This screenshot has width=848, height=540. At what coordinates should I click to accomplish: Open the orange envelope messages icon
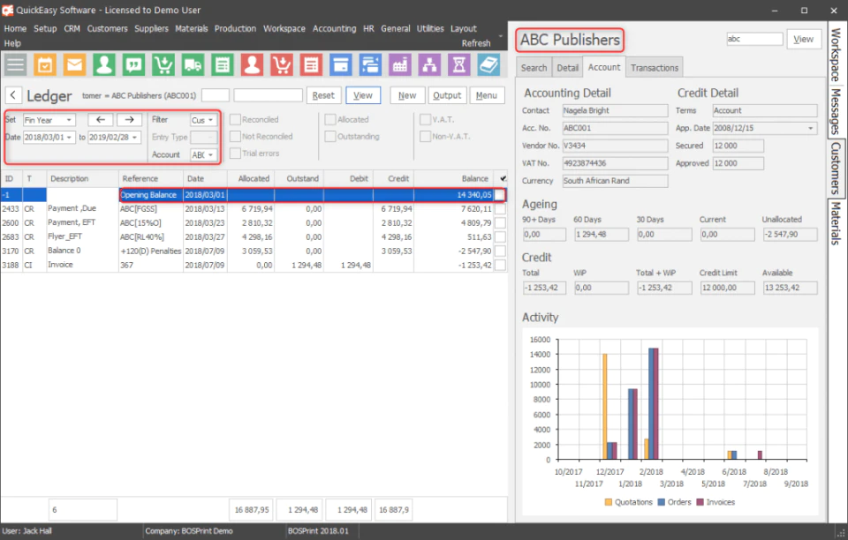74,64
